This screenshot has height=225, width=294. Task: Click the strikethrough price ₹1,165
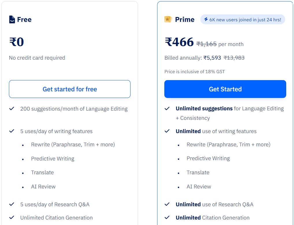coord(206,44)
